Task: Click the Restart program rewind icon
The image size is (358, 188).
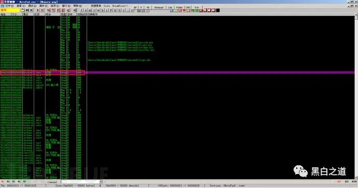Action: point(27,10)
